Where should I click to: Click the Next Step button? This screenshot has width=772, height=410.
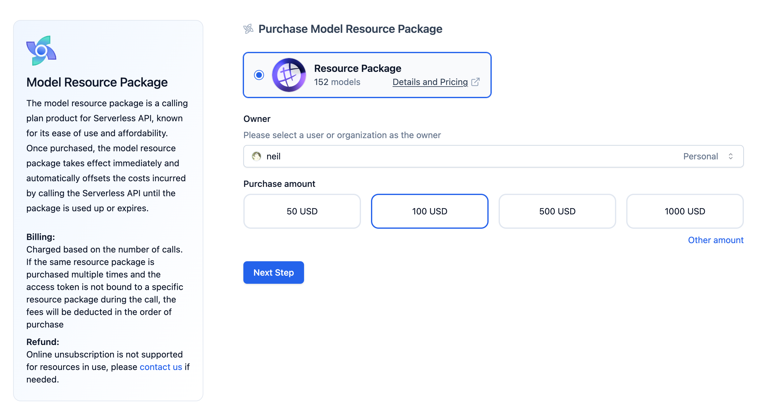[273, 272]
